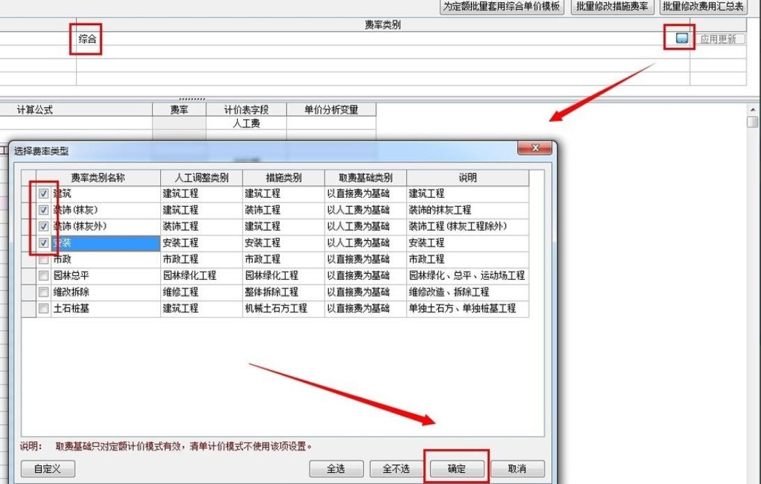
Task: Select the 安装 row name cell
Action: [105, 243]
